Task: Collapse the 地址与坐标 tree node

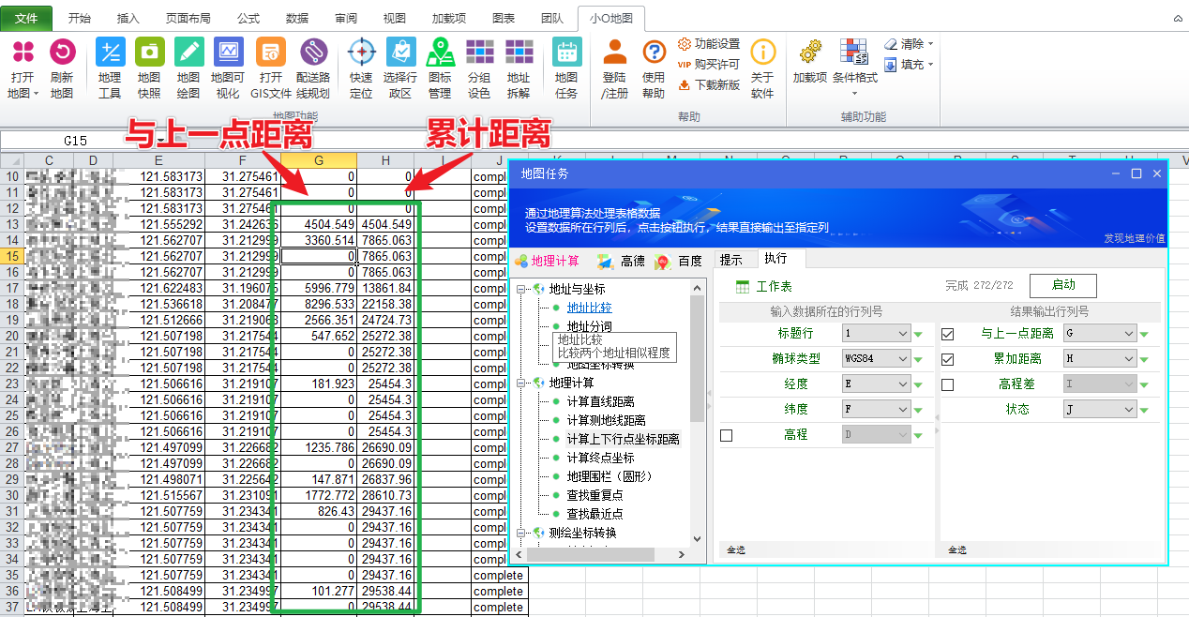Action: 521,289
